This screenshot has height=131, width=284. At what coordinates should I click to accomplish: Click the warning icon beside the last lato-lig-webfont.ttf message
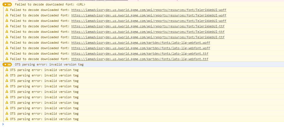tap(7, 59)
